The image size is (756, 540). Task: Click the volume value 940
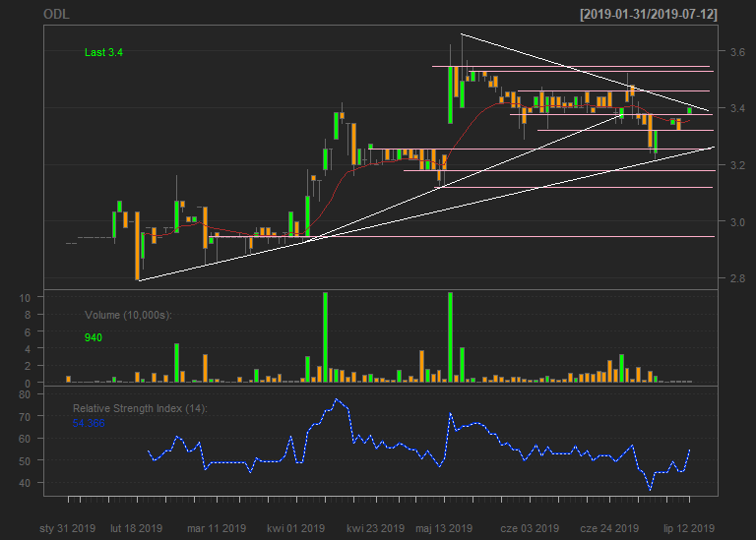point(94,337)
